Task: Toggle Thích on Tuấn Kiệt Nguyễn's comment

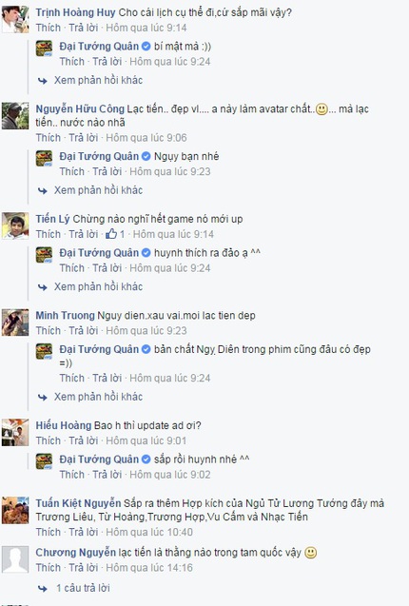Action: [49, 532]
